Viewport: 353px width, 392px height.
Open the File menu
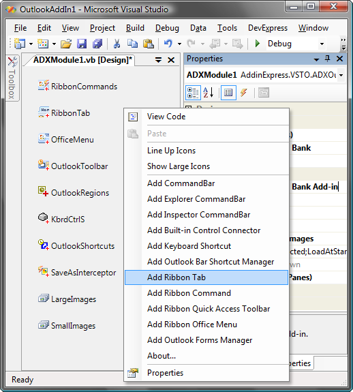pyautogui.click(x=20, y=28)
